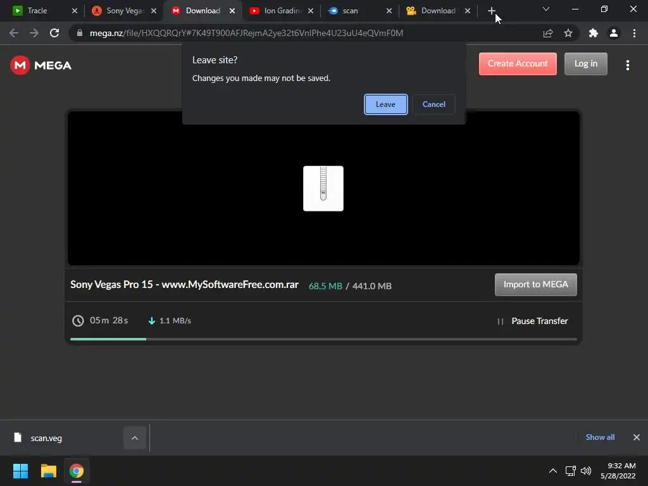Click Import to MEGA button

pyautogui.click(x=535, y=284)
